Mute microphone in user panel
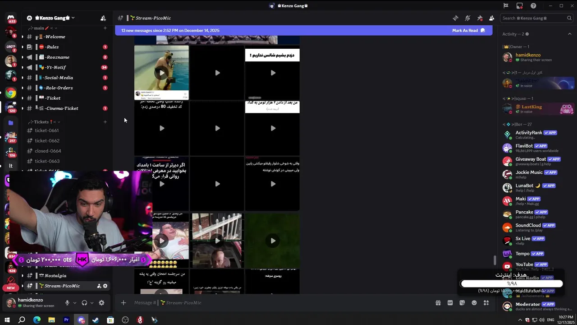The height and width of the screenshot is (325, 577). (x=67, y=303)
